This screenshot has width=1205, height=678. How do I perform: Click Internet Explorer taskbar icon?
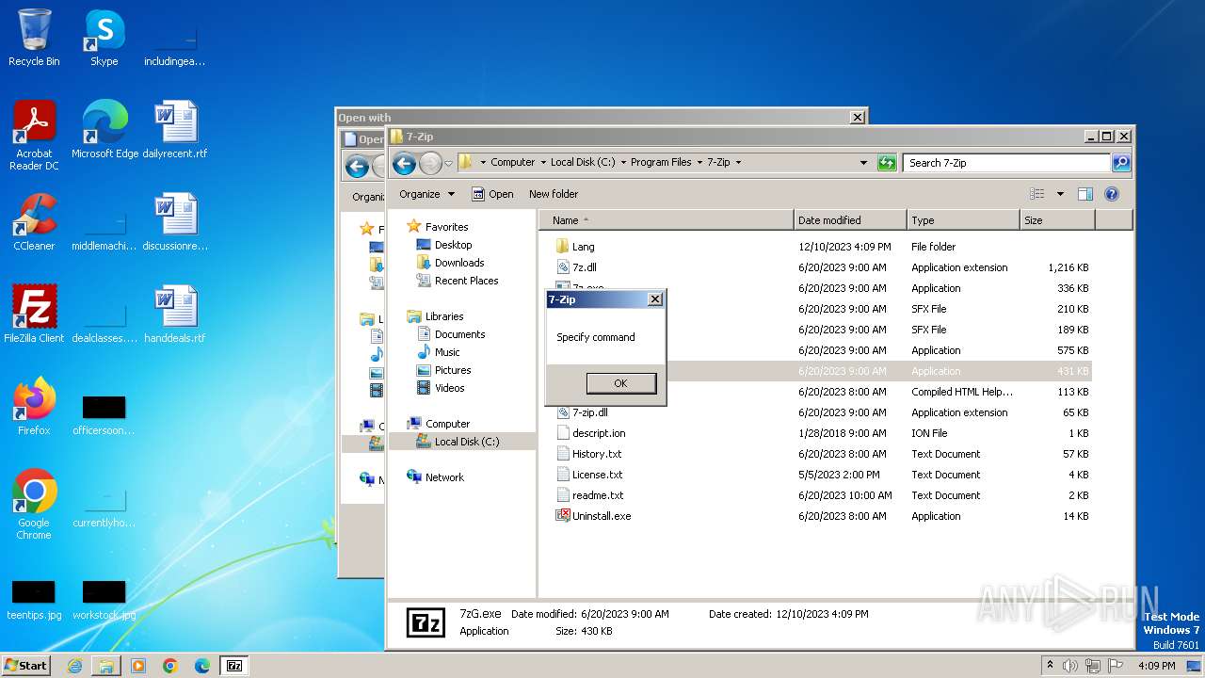coord(74,666)
